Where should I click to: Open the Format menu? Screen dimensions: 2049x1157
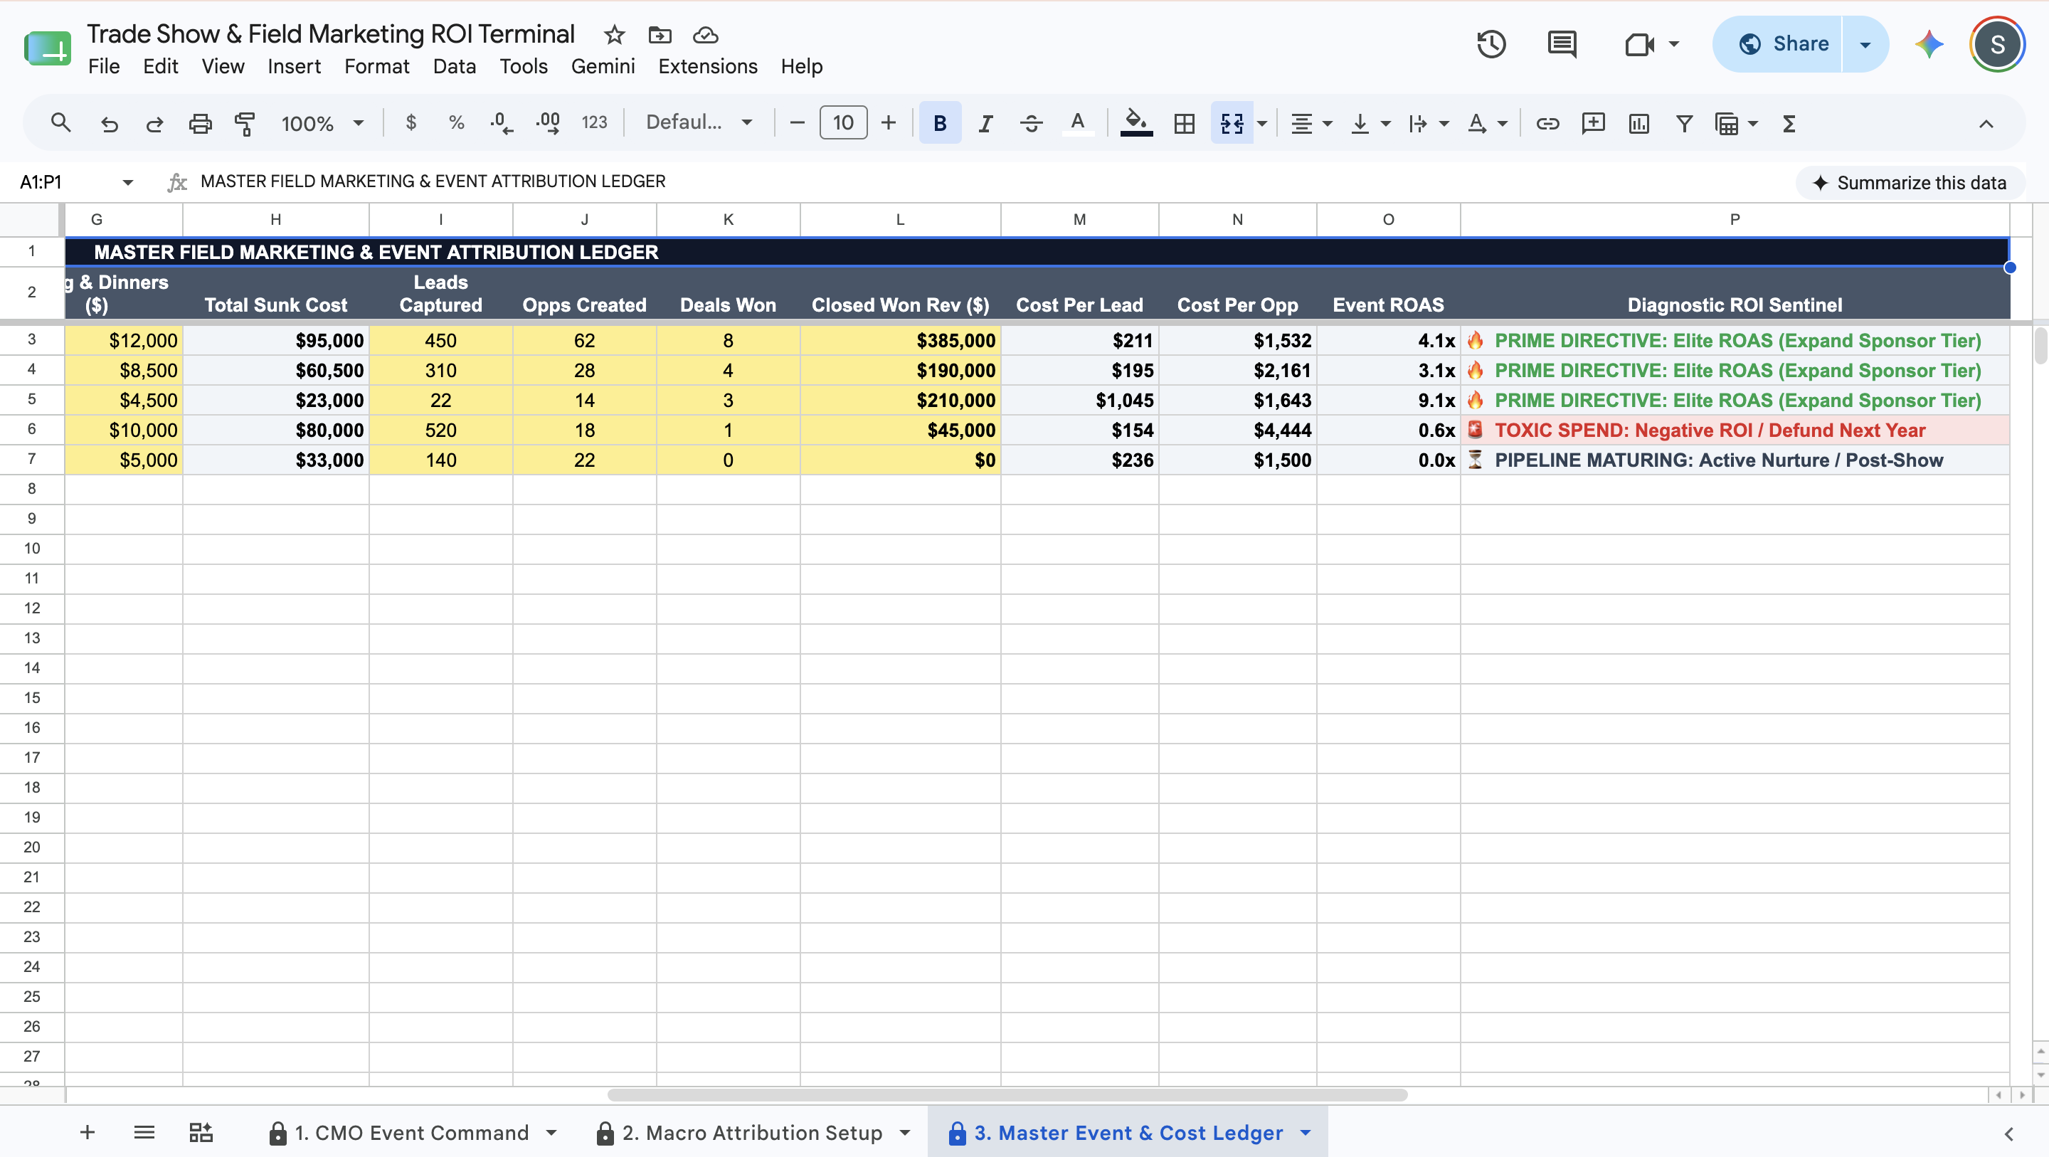[377, 66]
